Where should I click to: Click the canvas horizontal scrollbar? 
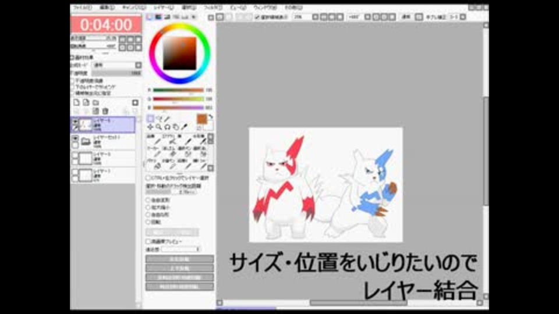358,303
